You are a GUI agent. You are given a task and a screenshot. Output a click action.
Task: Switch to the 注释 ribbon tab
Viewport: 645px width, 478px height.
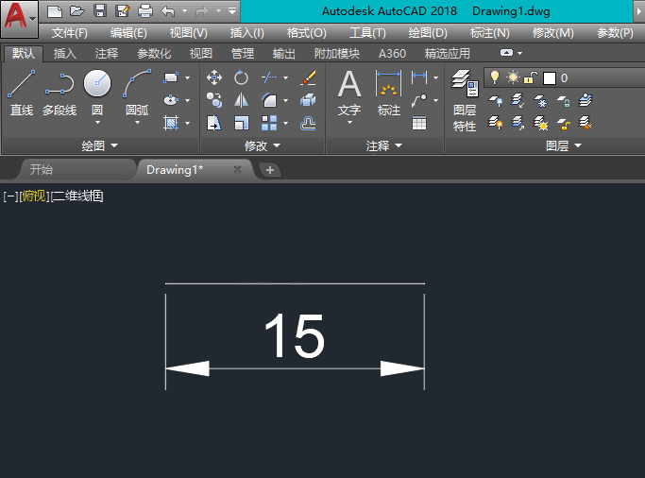pyautogui.click(x=107, y=54)
